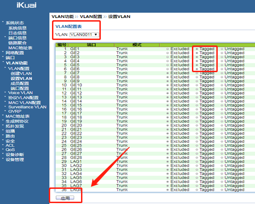Image resolution: width=255 pixels, height=204 pixels.
Task: Click the 应用 apply button
Action: point(65,198)
